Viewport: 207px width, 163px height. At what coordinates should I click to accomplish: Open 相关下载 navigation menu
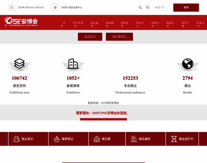pos(185,24)
